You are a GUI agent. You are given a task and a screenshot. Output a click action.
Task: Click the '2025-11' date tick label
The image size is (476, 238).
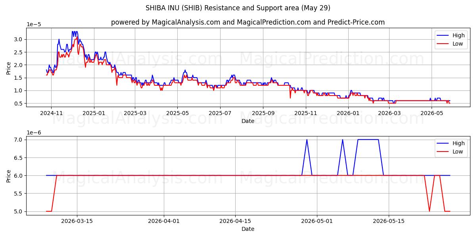306,113
